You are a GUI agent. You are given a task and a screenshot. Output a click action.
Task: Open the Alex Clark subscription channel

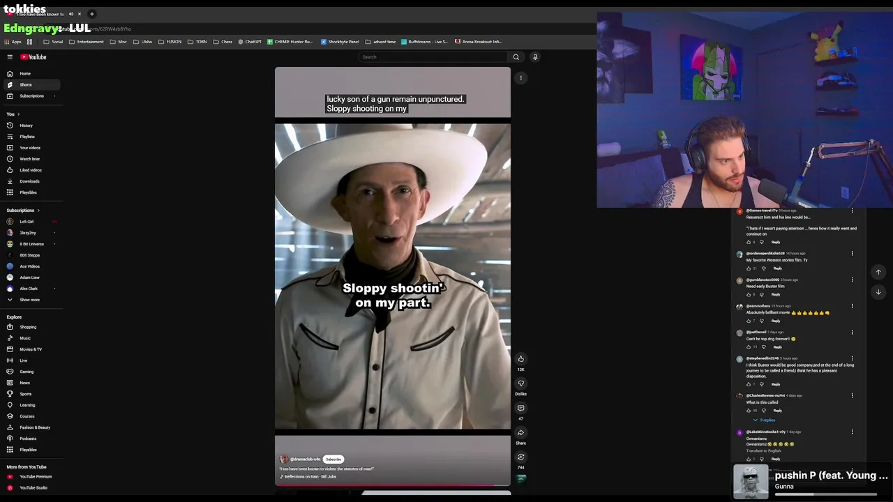click(x=31, y=289)
